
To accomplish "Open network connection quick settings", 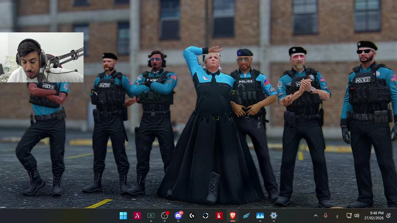I will tap(349, 216).
